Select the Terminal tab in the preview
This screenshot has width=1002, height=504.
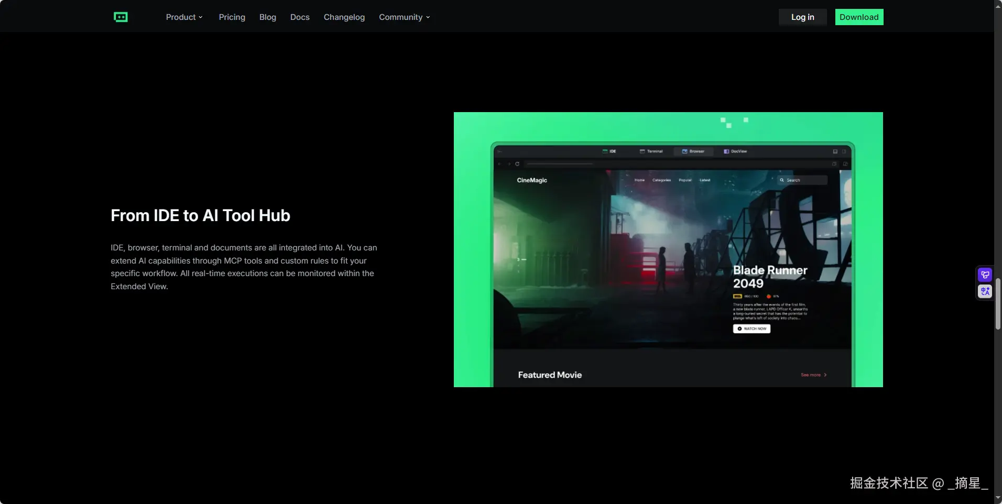pos(651,151)
